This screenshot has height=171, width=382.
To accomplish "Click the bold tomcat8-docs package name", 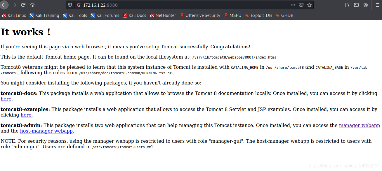I will [x=18, y=93].
